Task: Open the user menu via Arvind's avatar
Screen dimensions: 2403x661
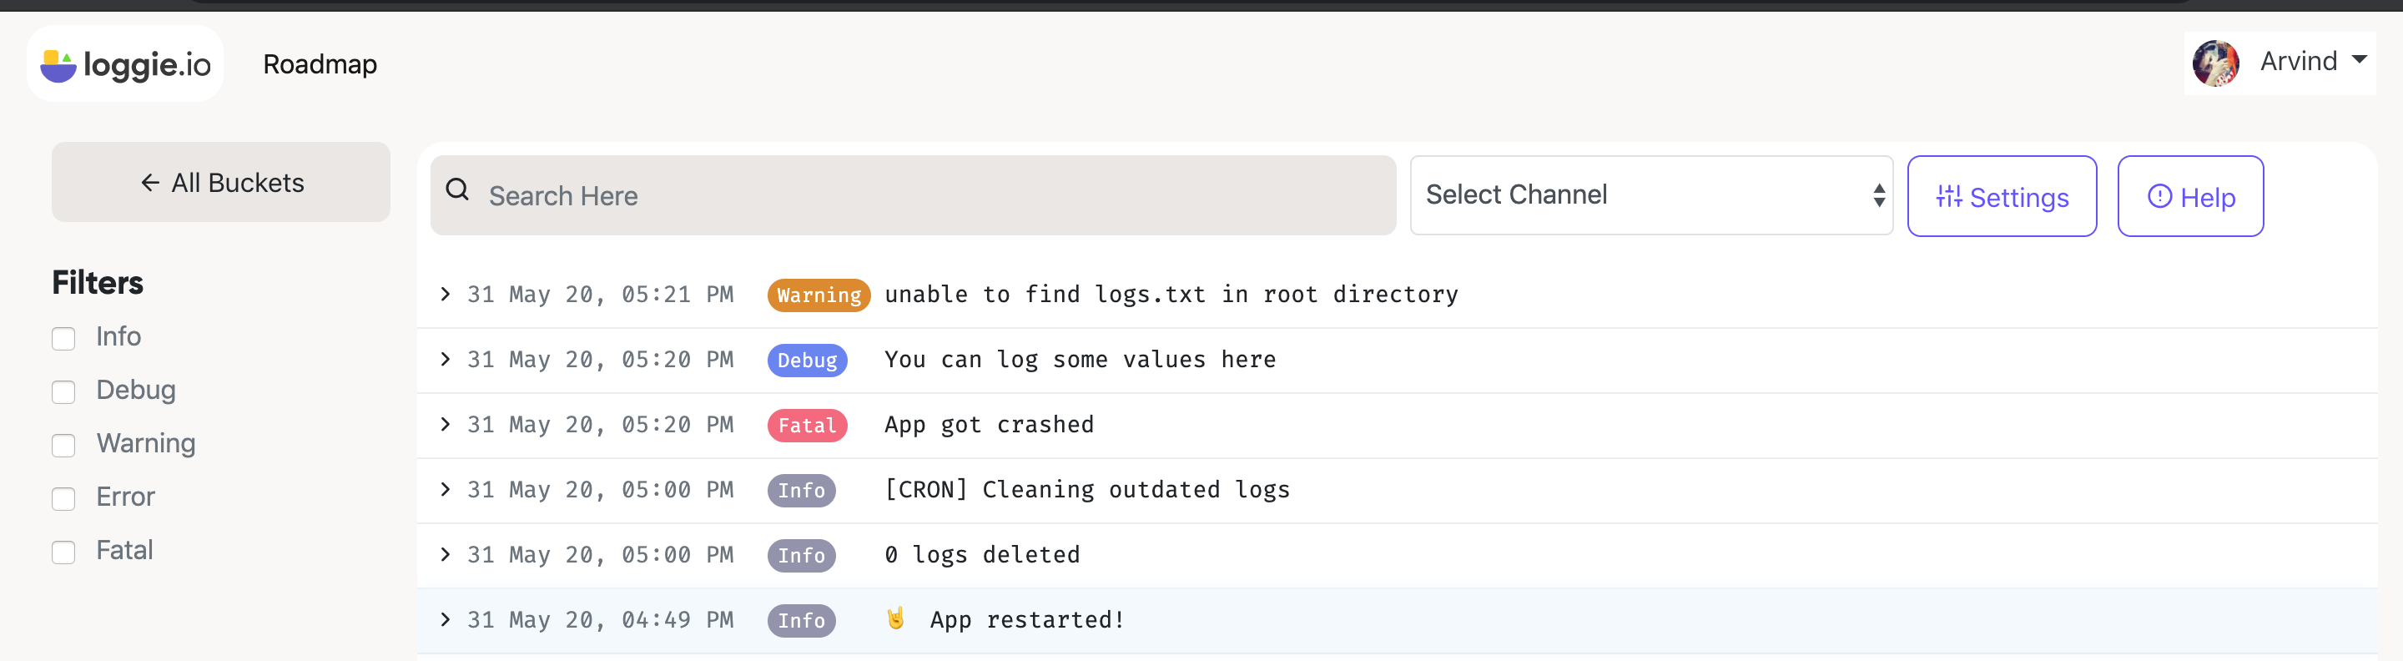Action: [2215, 63]
